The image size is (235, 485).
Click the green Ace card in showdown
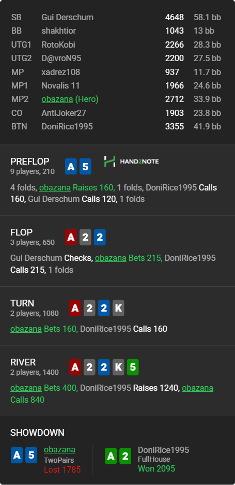tap(111, 456)
